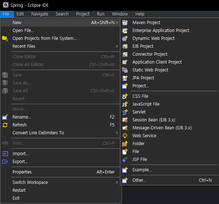Image resolution: width=219 pixels, height=204 pixels.
Task: Click the Application Client Project icon
Action: pos(125,62)
